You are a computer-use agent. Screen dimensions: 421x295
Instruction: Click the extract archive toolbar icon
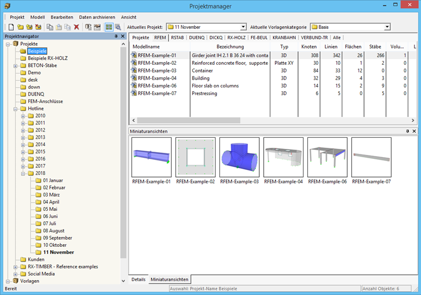pos(97,27)
